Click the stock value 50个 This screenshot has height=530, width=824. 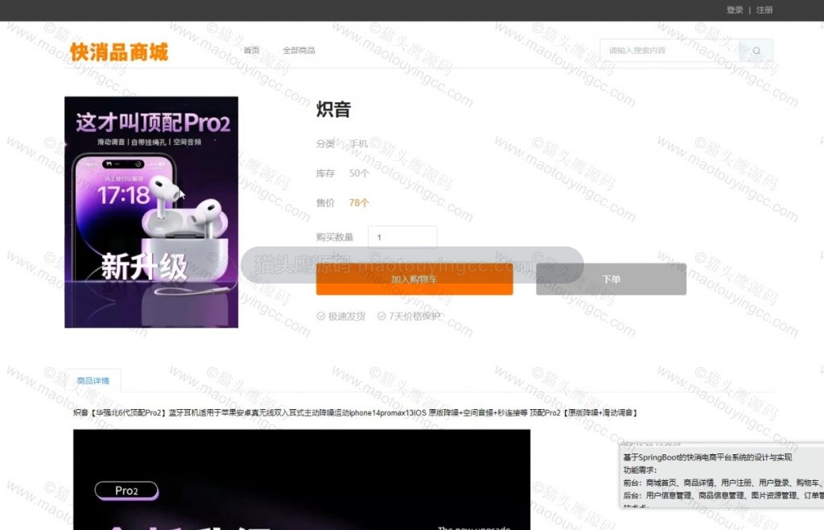(x=359, y=173)
